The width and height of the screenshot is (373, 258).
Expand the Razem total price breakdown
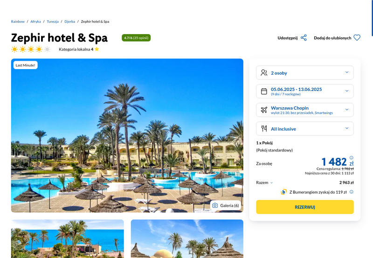264,182
